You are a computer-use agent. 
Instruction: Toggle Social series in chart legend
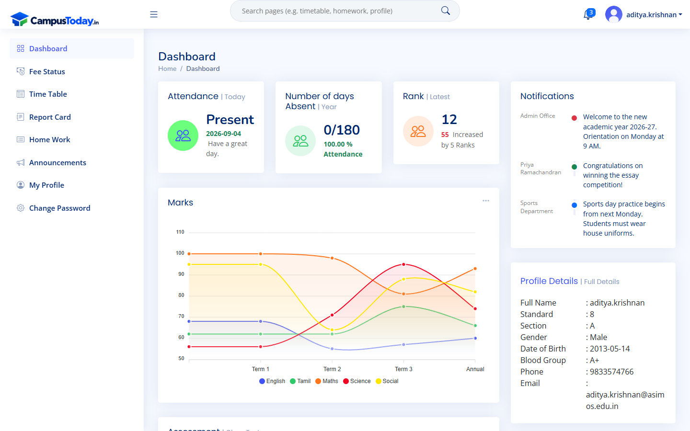tap(387, 381)
